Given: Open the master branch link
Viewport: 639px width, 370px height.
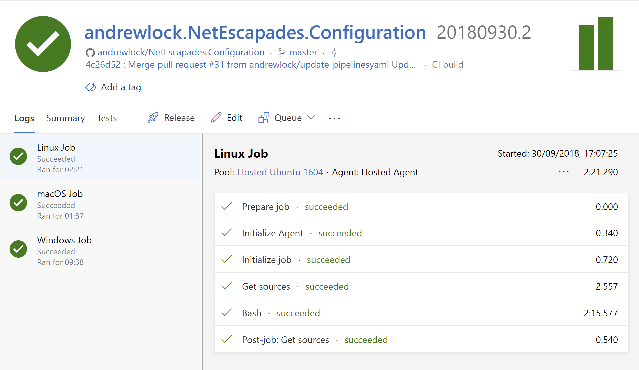Looking at the screenshot, I should tap(303, 52).
